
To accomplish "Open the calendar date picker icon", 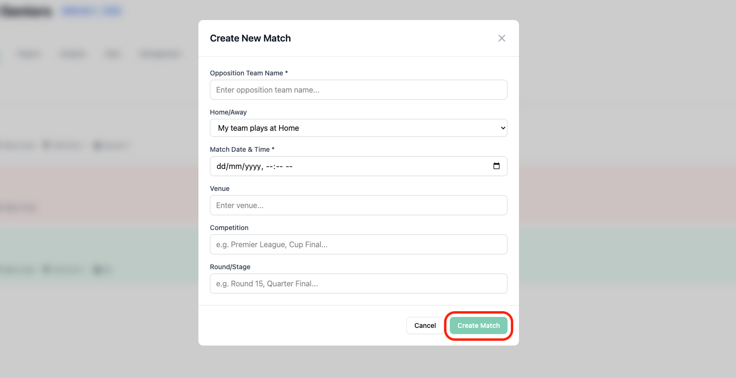I will point(497,166).
